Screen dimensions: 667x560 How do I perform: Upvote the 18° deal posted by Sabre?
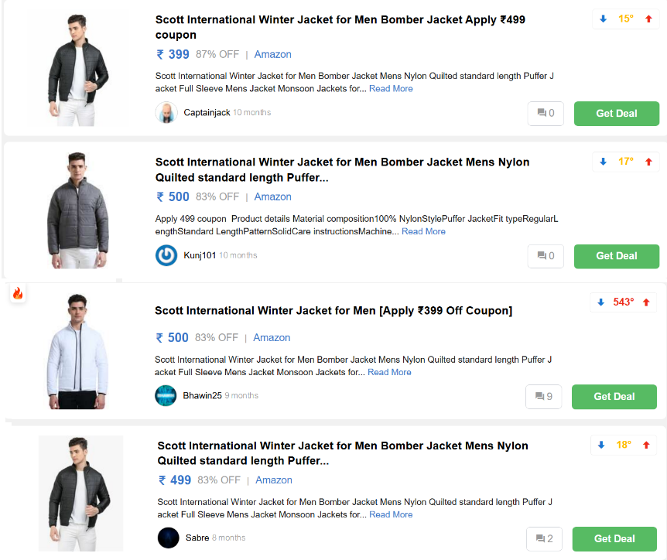[x=646, y=446]
